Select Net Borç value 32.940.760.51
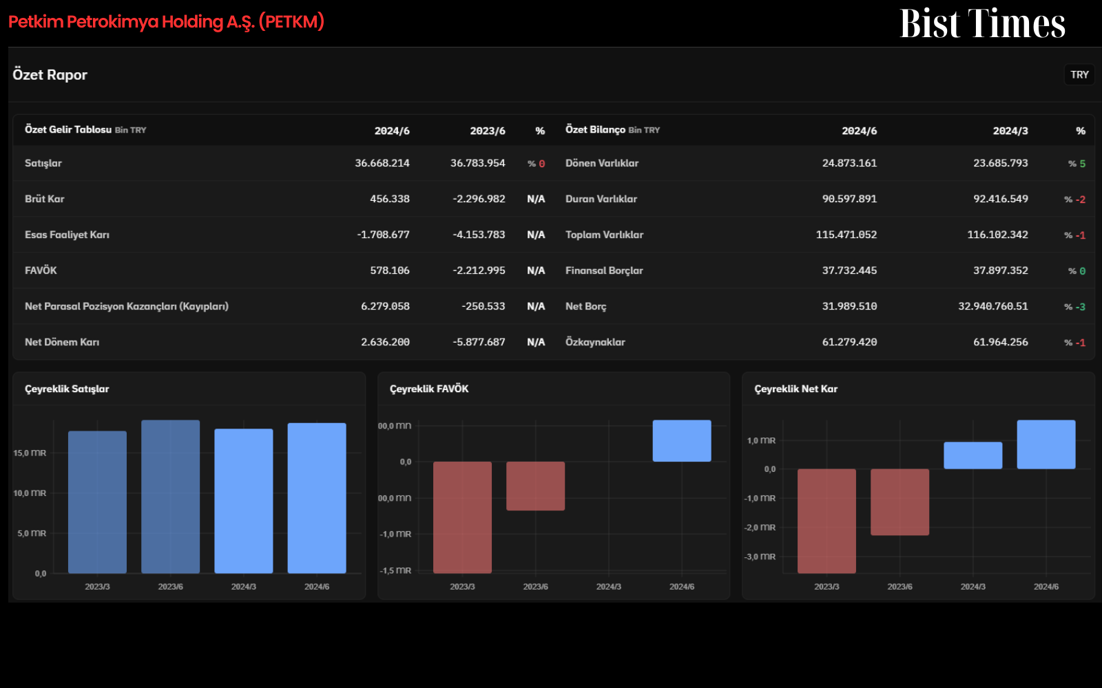This screenshot has width=1102, height=688. point(992,306)
